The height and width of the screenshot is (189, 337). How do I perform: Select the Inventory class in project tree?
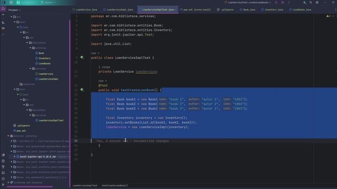pos(44,58)
